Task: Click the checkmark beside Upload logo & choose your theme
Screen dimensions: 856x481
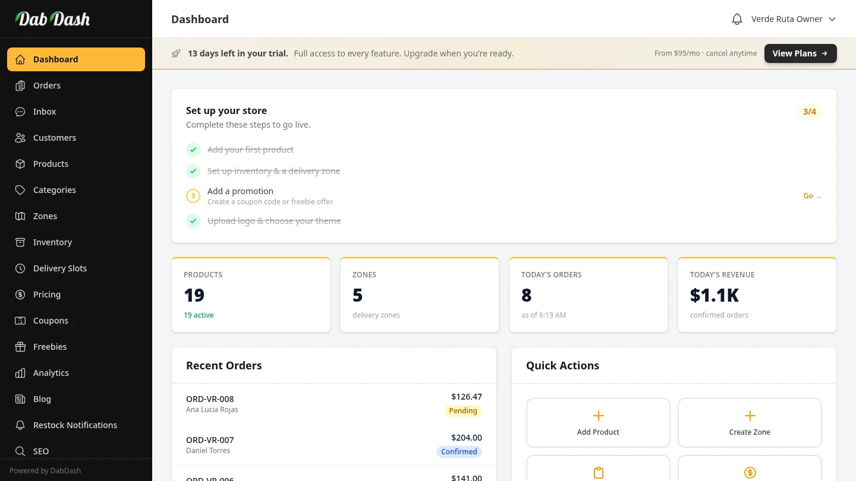Action: tap(193, 220)
